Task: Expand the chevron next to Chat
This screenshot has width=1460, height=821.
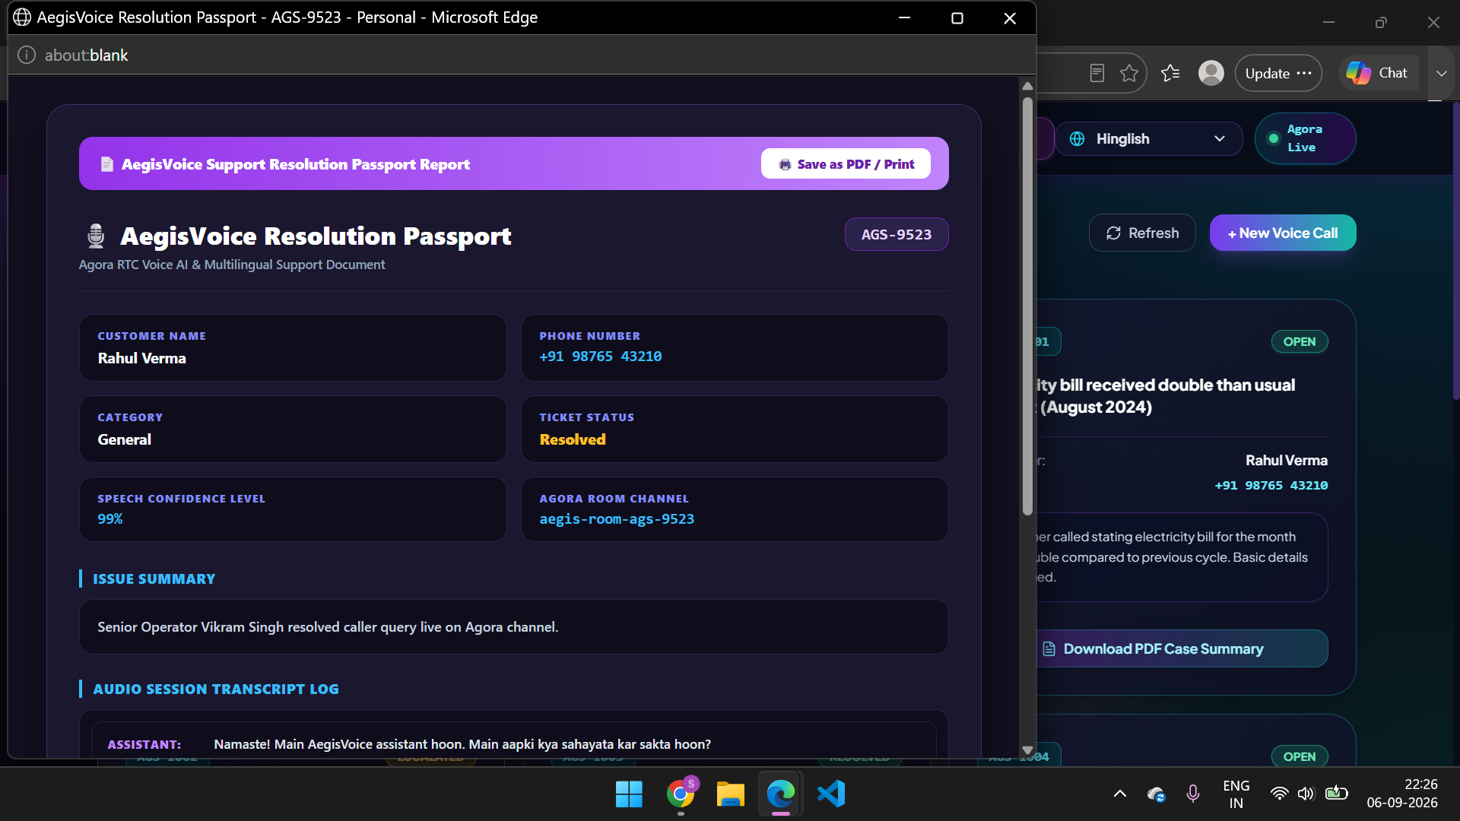Action: tap(1441, 74)
